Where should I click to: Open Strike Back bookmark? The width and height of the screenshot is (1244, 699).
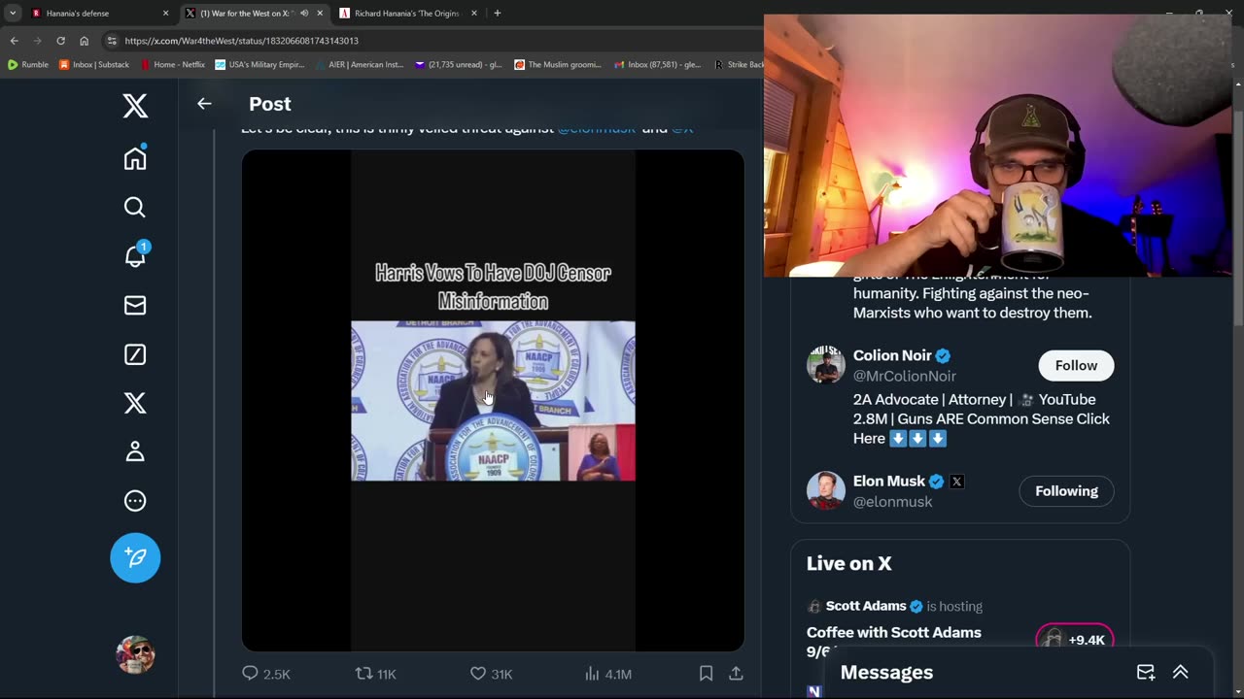740,65
